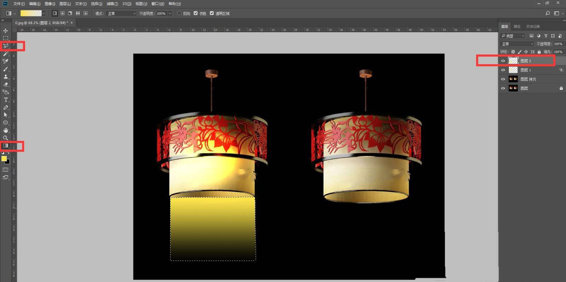This screenshot has width=566, height=282.
Task: Pick the Brush tool in toolbar
Action: (6, 69)
